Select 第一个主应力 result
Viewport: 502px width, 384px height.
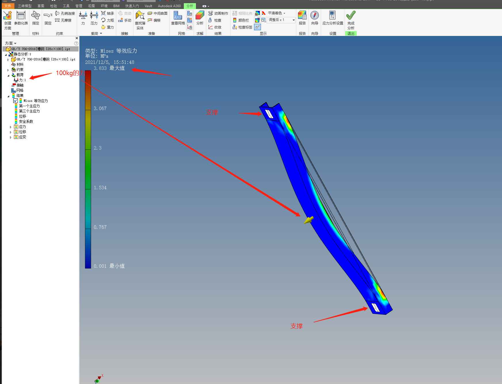pyautogui.click(x=27, y=106)
